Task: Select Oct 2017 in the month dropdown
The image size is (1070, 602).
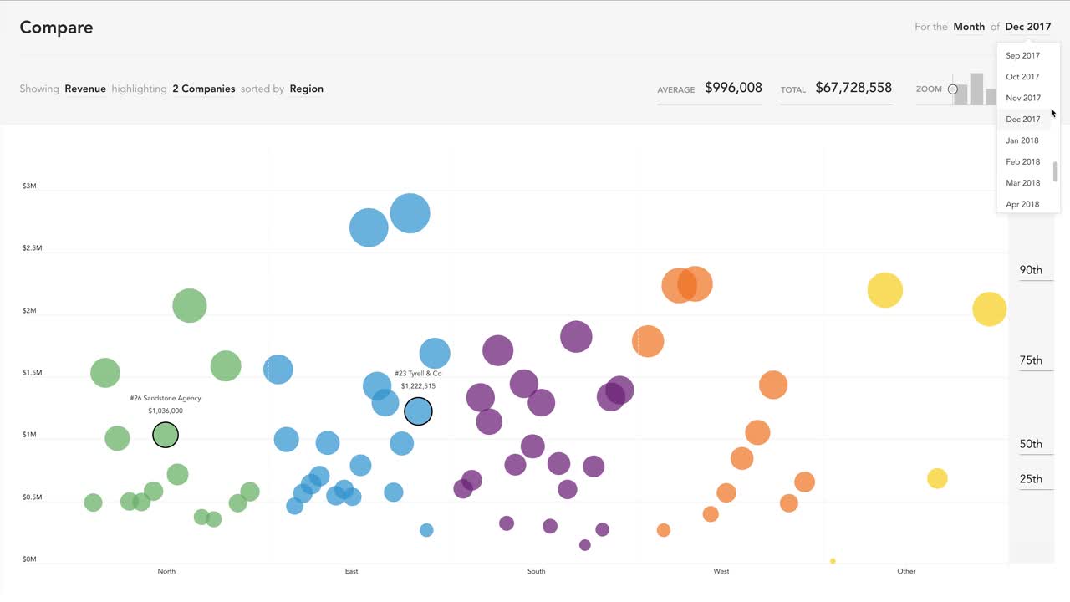Action: 1022,76
